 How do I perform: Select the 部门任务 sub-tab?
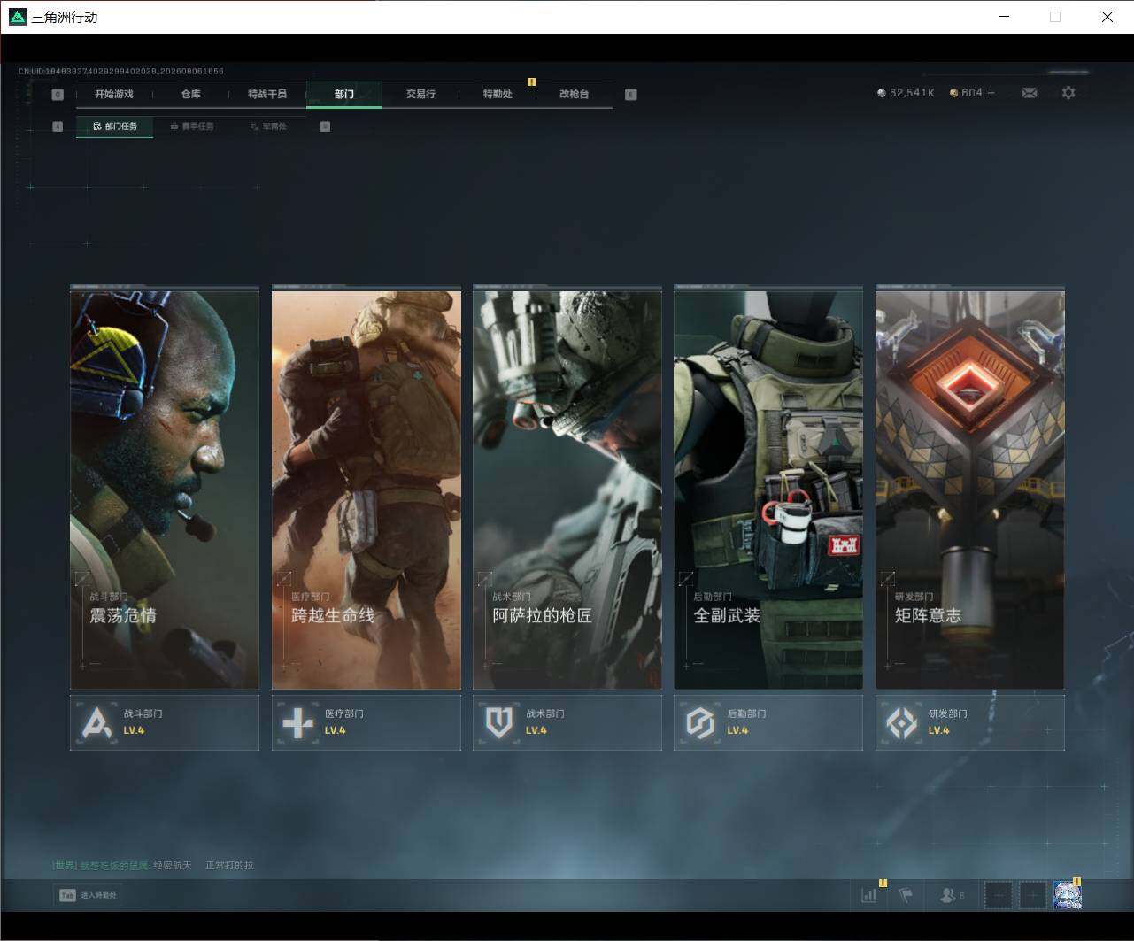(x=114, y=127)
